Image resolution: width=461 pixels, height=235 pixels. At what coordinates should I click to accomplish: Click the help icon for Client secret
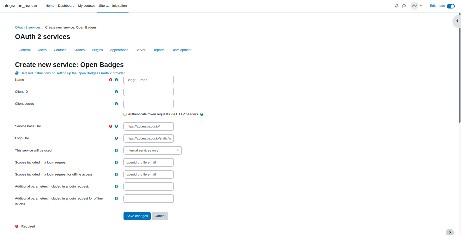116,104
